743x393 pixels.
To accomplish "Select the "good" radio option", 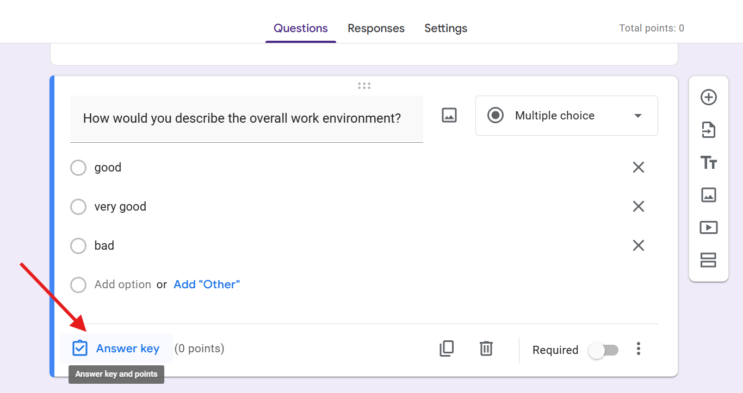I will (78, 168).
